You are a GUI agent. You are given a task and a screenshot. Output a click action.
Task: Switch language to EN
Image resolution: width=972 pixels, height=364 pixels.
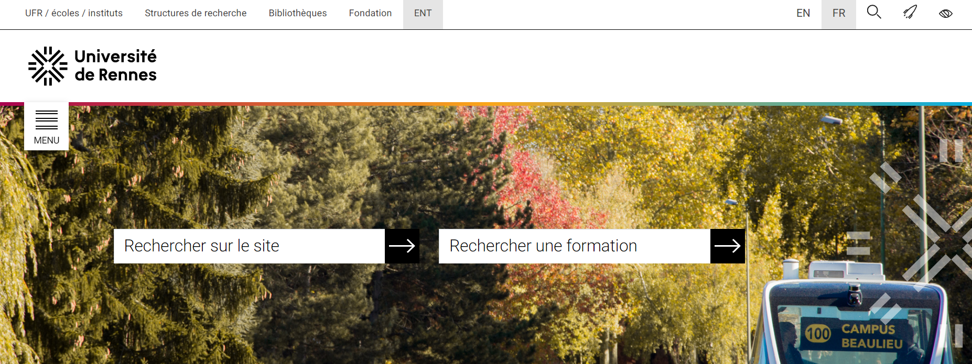pos(803,13)
